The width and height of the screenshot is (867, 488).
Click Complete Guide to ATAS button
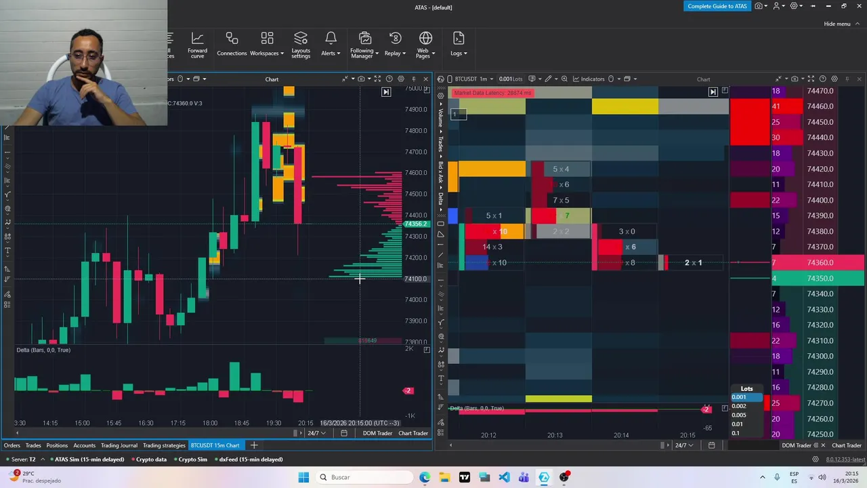click(x=717, y=6)
